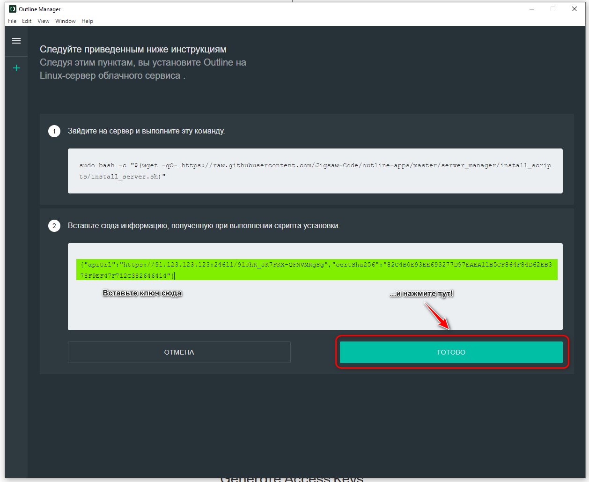Select the step 1 instruction text

click(x=147, y=131)
